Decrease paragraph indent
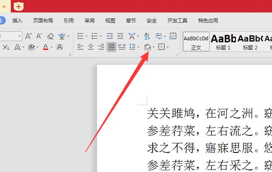The height and width of the screenshot is (172, 272). click(x=109, y=36)
